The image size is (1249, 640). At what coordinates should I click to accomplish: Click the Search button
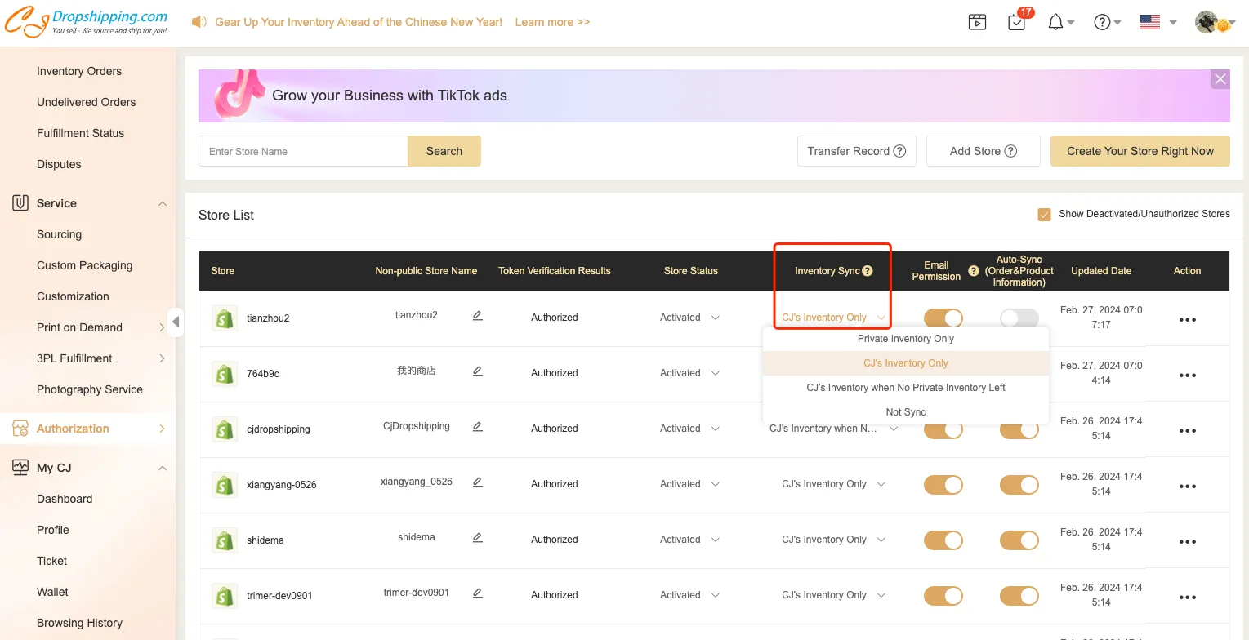444,151
